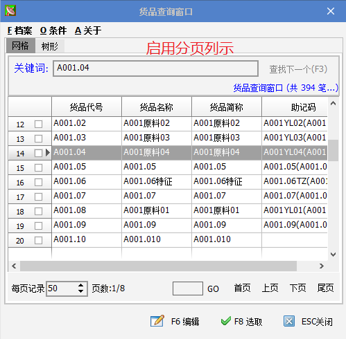Click the 页数:1/8 page indicator
The image size is (346, 339).
pyautogui.click(x=108, y=288)
